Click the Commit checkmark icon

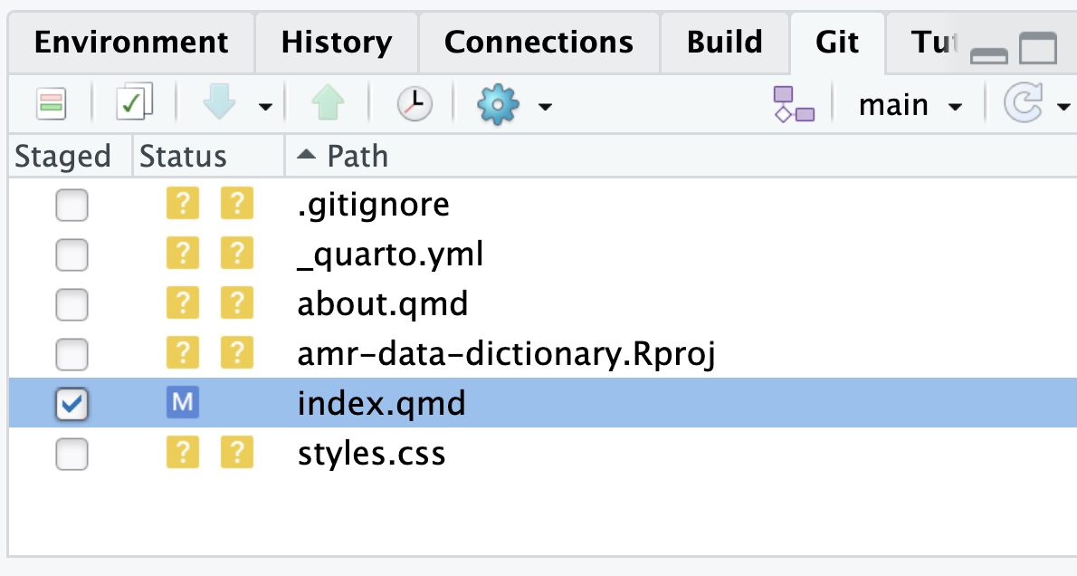point(134,103)
